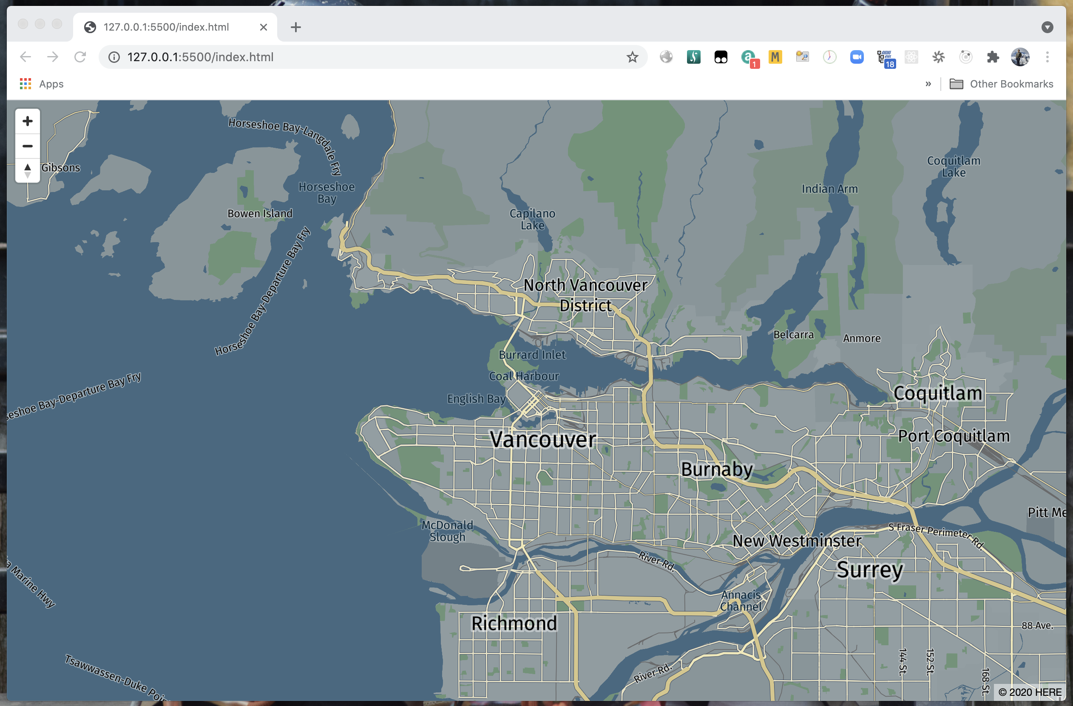Zoom out using the map minus button
Screen dimensions: 1073x706
28,146
